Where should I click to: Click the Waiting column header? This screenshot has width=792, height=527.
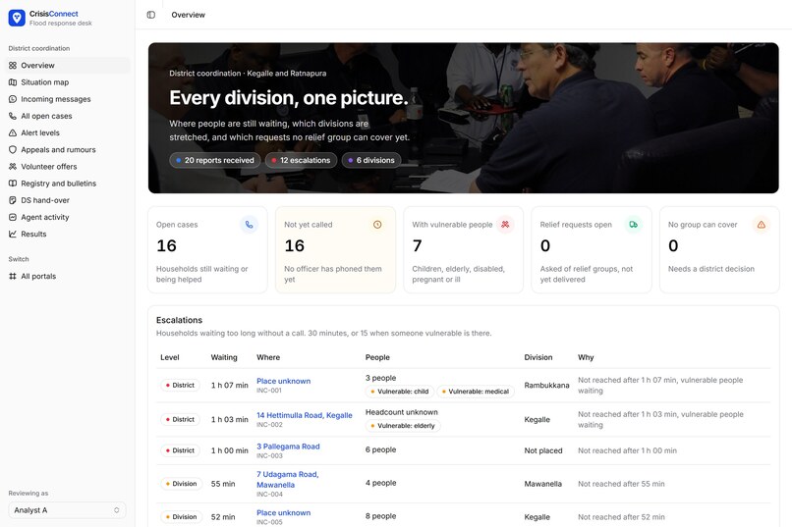pos(224,357)
